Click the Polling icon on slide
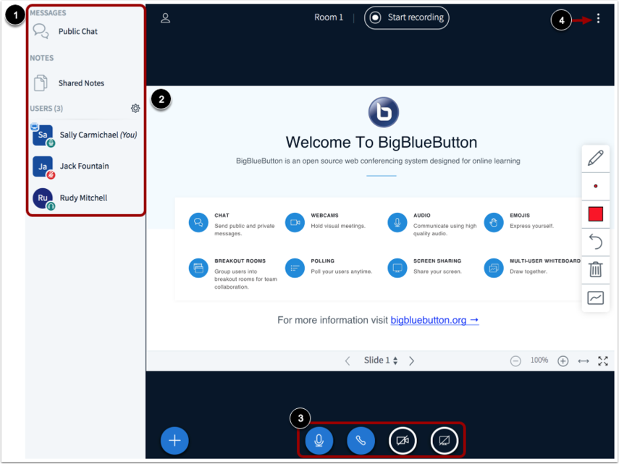619x464 pixels. click(x=295, y=269)
